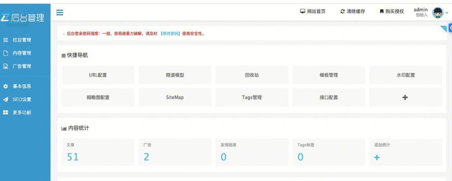
Task: Click the 修改密码 link in warning
Action: click(x=170, y=34)
